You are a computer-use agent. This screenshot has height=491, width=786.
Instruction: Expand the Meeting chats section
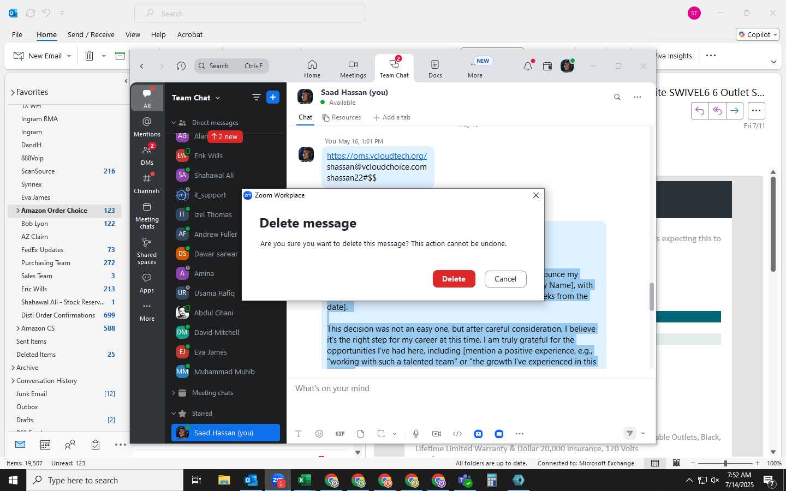[174, 393]
